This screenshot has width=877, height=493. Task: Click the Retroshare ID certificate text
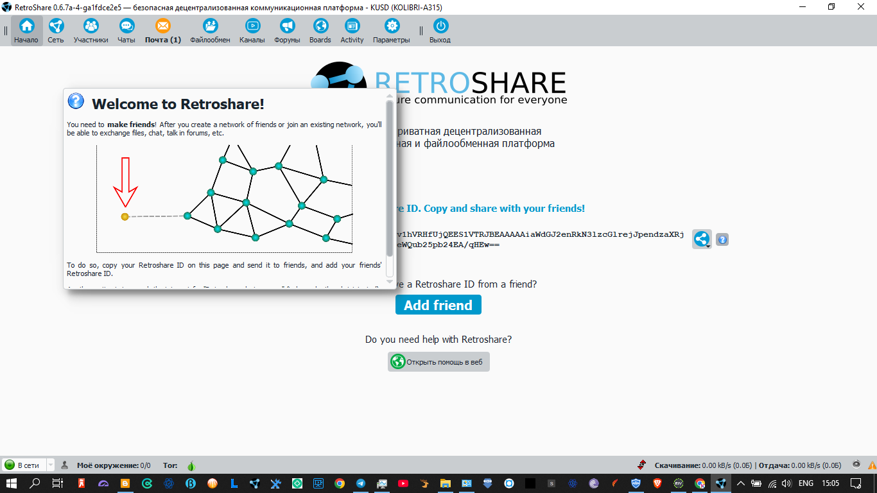pyautogui.click(x=541, y=239)
